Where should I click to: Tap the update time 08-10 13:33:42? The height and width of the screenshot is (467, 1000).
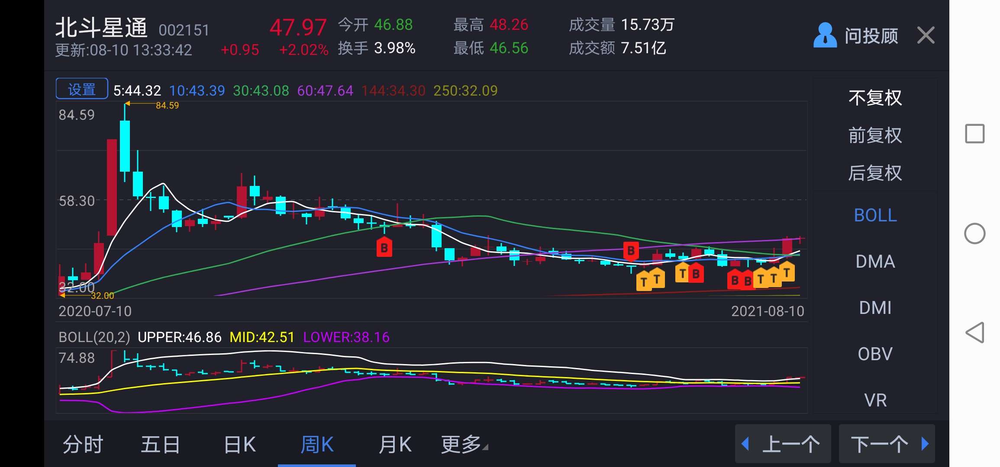click(123, 50)
